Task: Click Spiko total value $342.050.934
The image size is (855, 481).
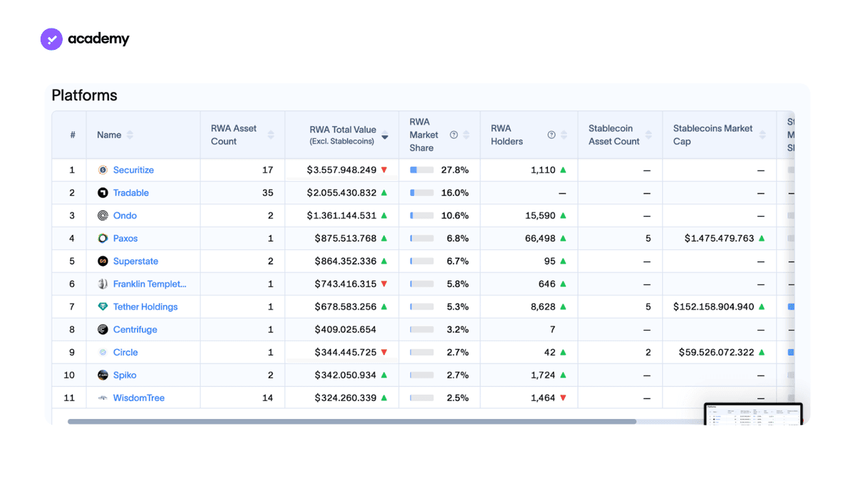Action: click(346, 375)
